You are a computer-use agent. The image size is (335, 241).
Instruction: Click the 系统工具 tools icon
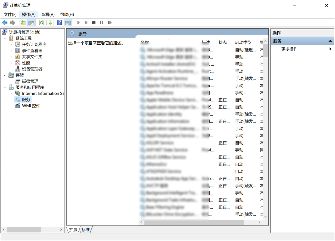(x=11, y=38)
